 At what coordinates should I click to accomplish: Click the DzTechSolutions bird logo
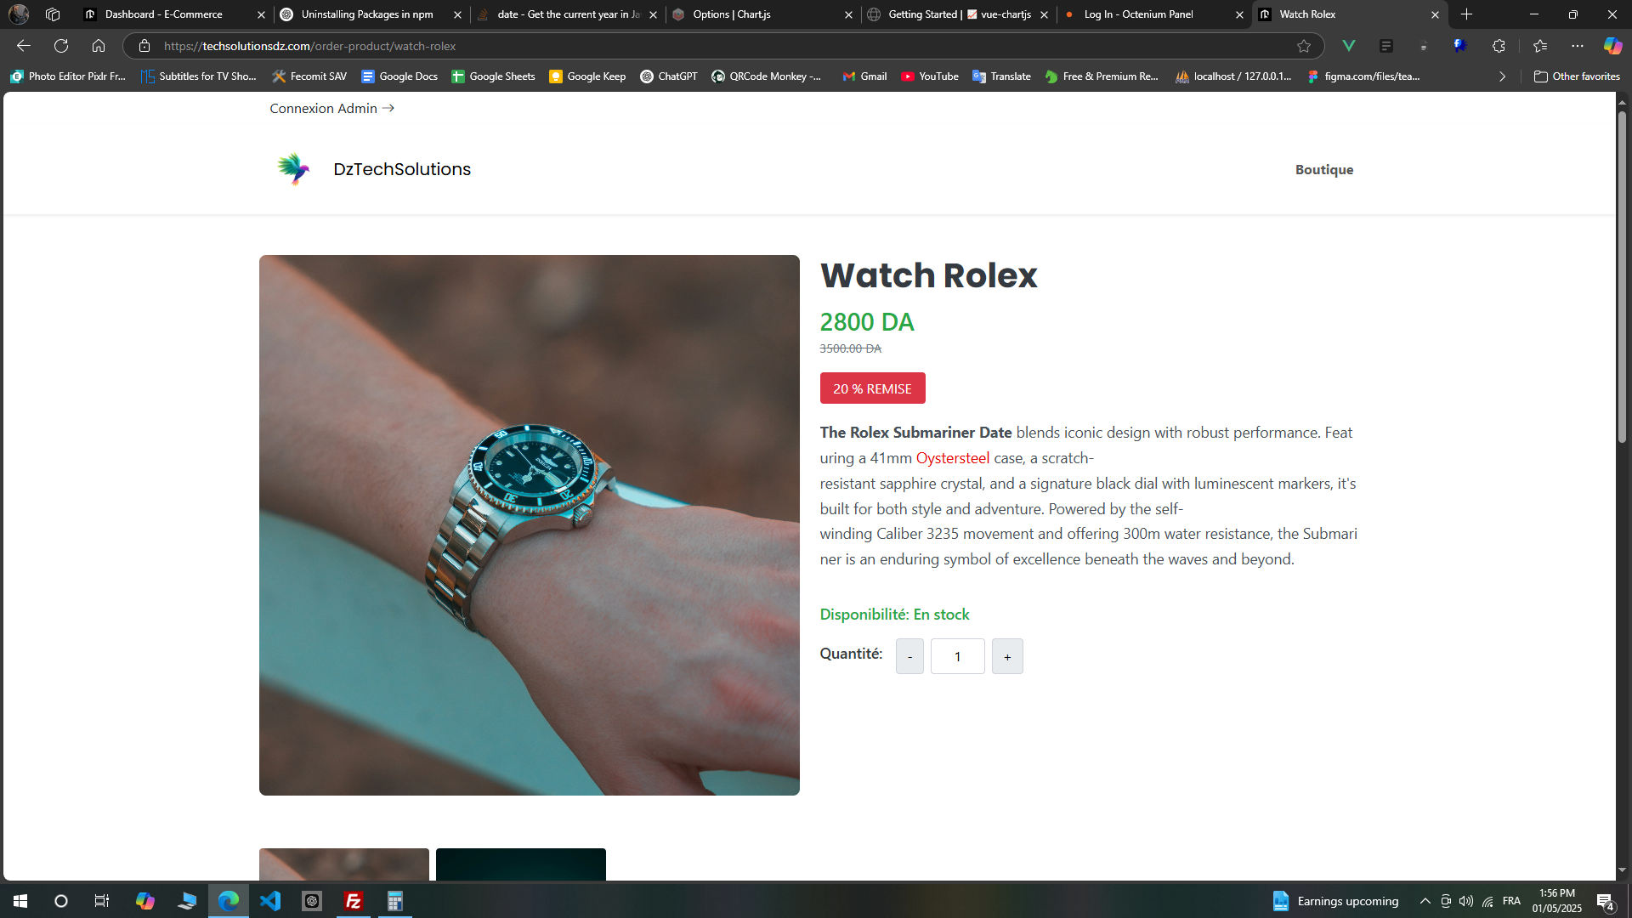(x=293, y=169)
